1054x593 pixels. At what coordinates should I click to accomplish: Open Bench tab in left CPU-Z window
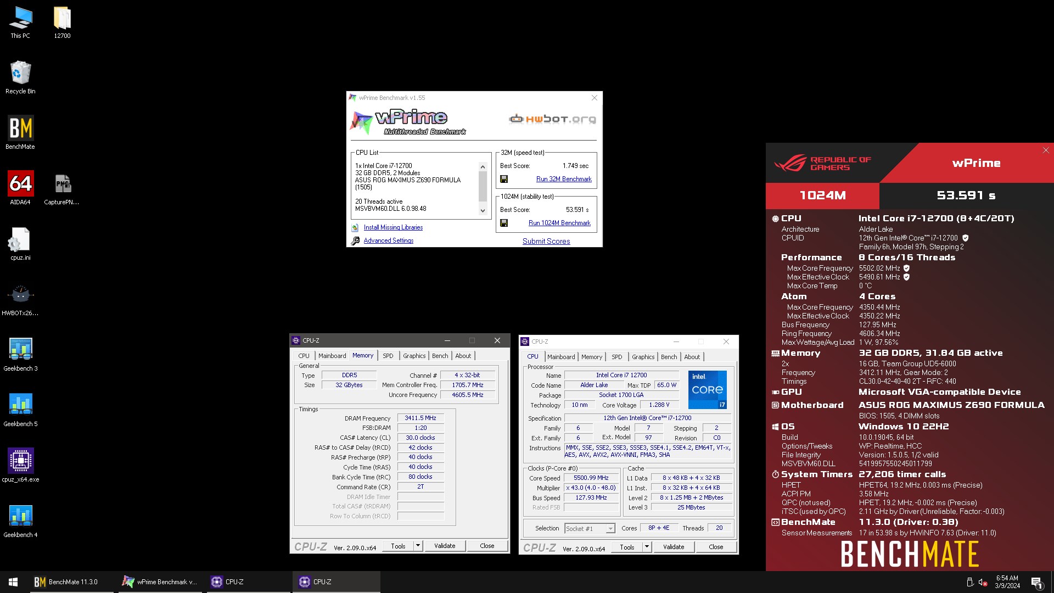tap(440, 356)
